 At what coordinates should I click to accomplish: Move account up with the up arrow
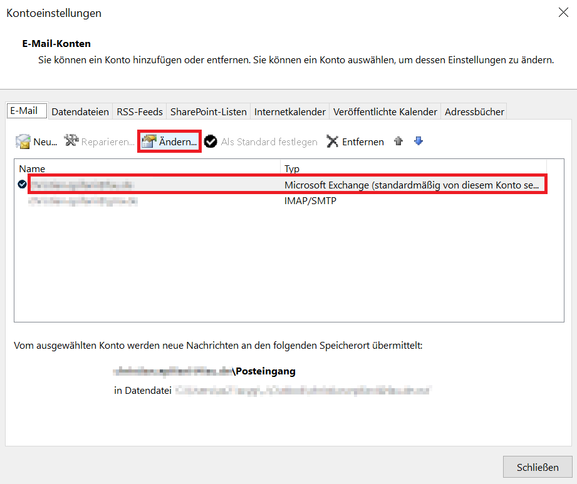[398, 142]
